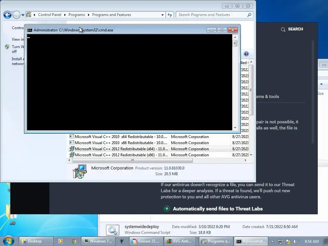Select Control Panel breadcrumb in address bar
Viewport: 328px width, 246px height.
[50, 15]
